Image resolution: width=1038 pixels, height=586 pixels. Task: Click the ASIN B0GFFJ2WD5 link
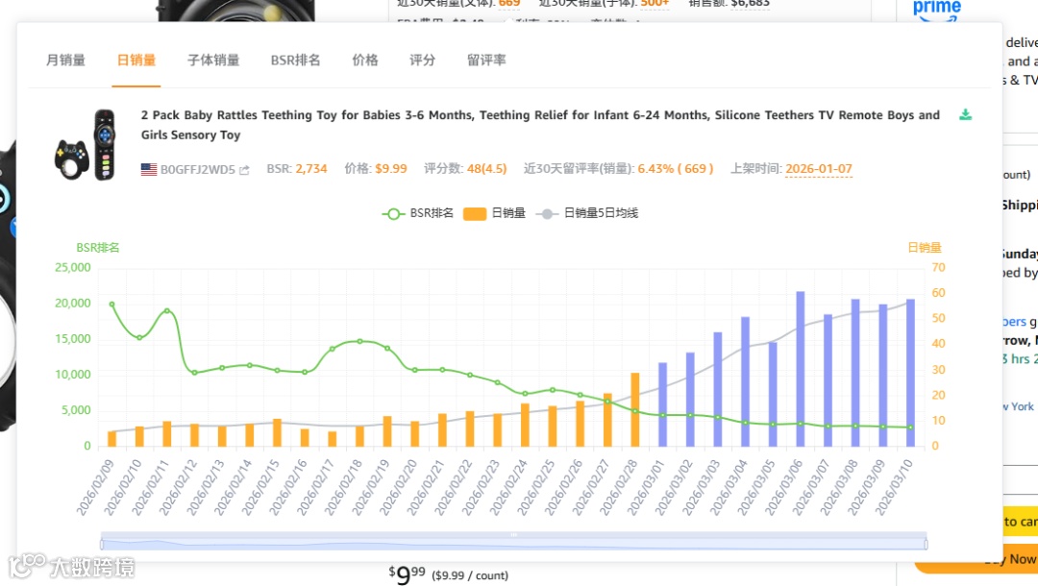pos(197,169)
